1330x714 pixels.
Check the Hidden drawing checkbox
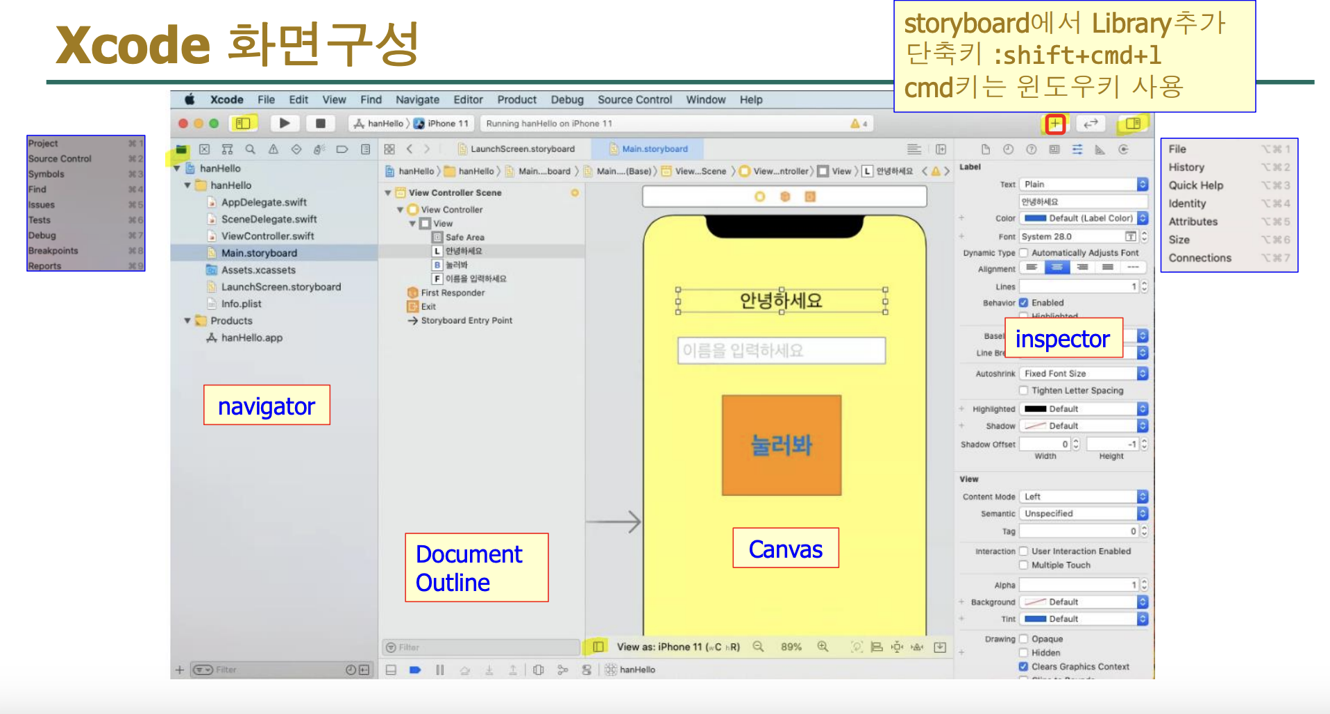[1023, 653]
